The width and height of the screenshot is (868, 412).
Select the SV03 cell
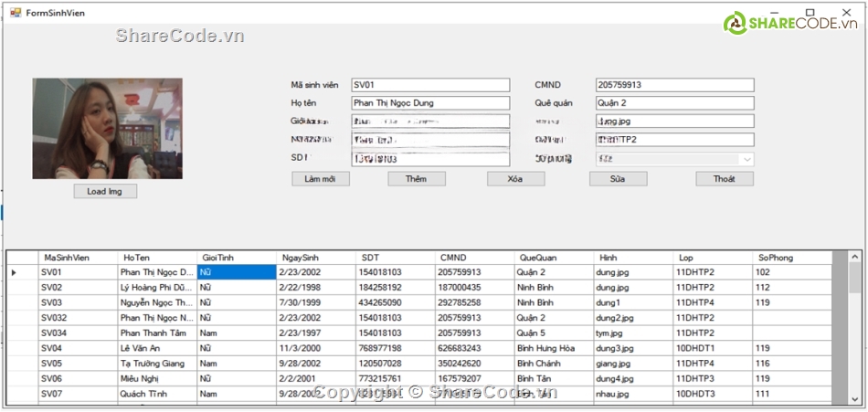(78, 303)
